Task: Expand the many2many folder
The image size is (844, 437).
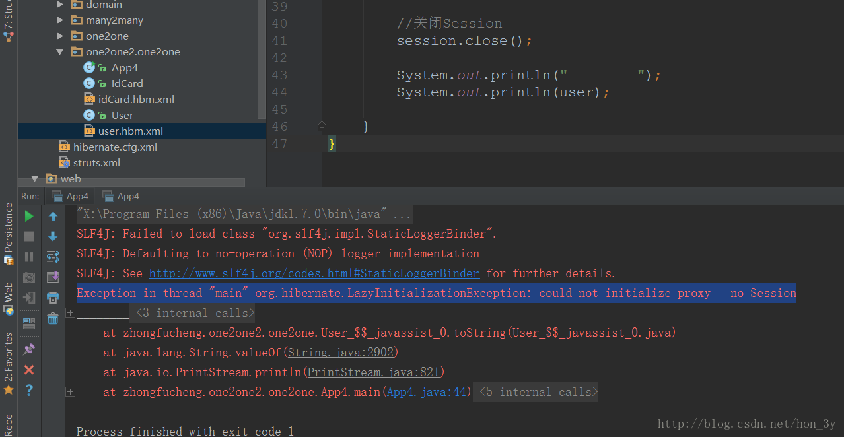Action: tap(60, 20)
